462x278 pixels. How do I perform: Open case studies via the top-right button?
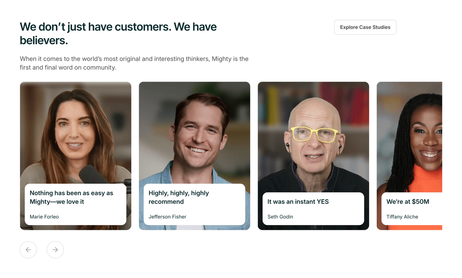coord(365,27)
